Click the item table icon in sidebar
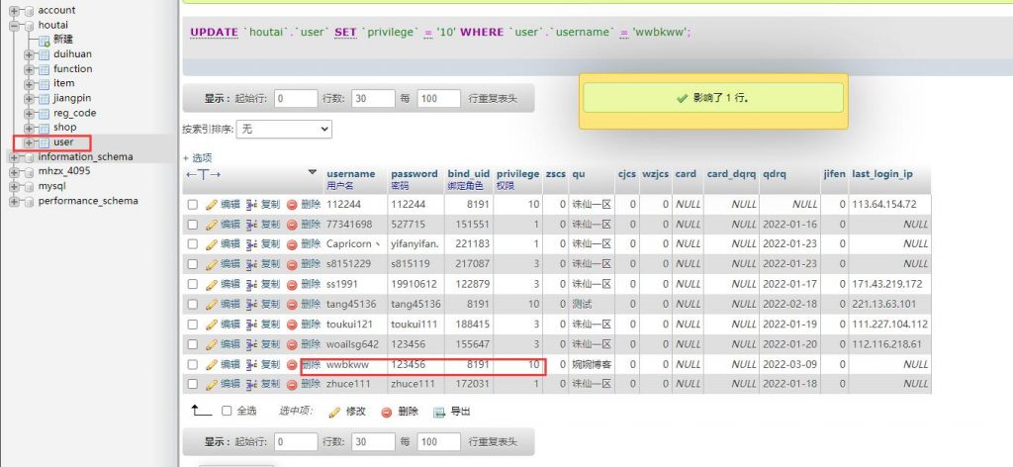The height and width of the screenshot is (467, 1013). (44, 84)
